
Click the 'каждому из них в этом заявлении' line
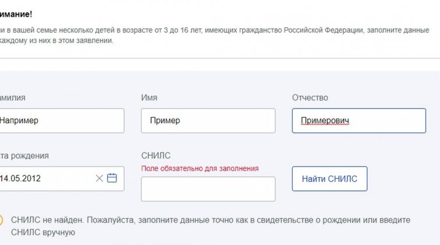point(57,41)
